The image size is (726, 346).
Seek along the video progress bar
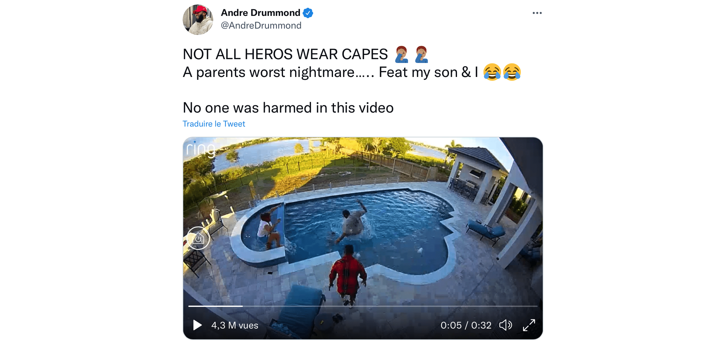pos(363,306)
